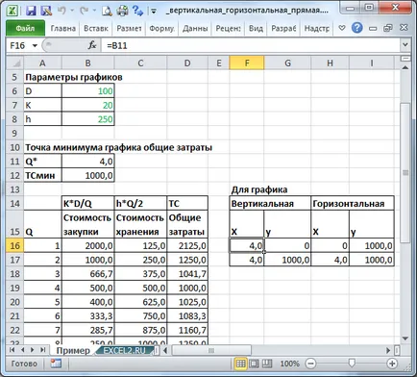Open Print Preview from quick access toolbar
The height and width of the screenshot is (377, 417).
coord(107,11)
